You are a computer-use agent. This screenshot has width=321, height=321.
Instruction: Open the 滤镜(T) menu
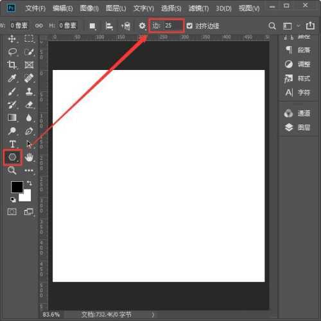point(198,8)
